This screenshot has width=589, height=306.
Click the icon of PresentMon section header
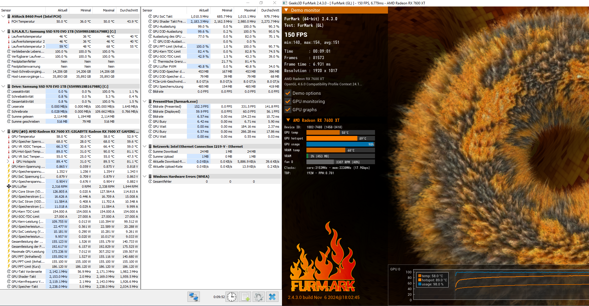tap(150, 102)
